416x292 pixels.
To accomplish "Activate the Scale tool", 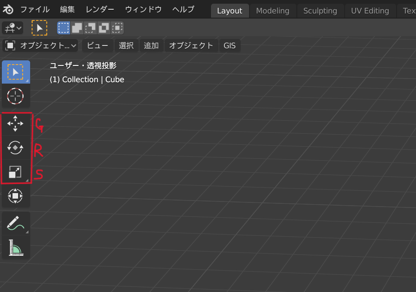I will [16, 172].
